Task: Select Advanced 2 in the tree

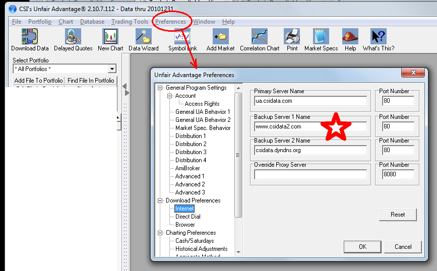Action: point(190,185)
